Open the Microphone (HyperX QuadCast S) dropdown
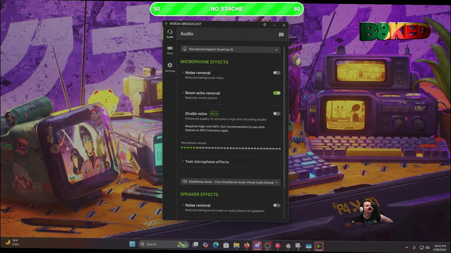Viewport: 451px width, 253px height. pos(230,49)
